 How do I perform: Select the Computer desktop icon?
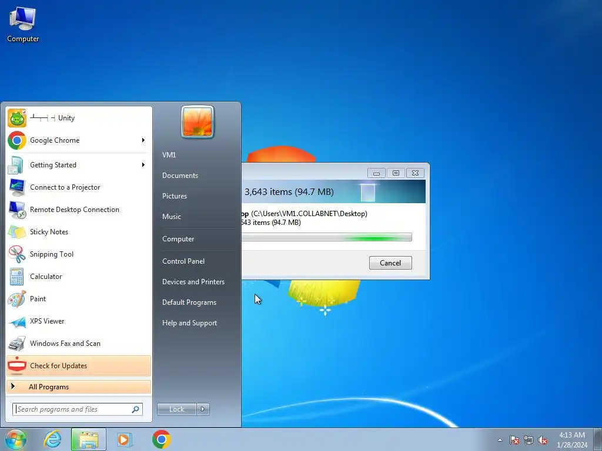(x=23, y=23)
